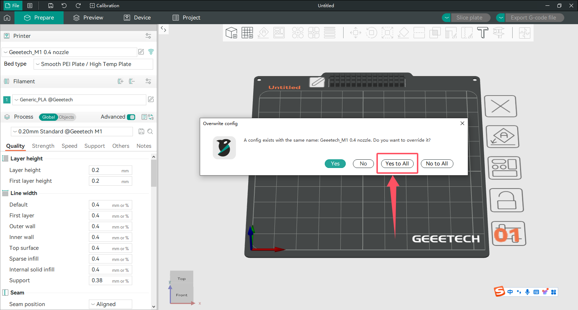
Task: Expand the Slice plate dropdown arrow
Action: pyautogui.click(x=447, y=18)
